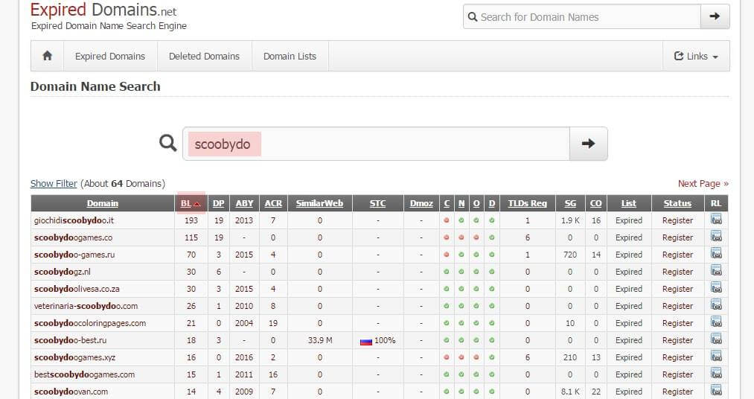
Task: Click SG value 8.1 K for scoobydoovan.com
Action: tap(570, 392)
